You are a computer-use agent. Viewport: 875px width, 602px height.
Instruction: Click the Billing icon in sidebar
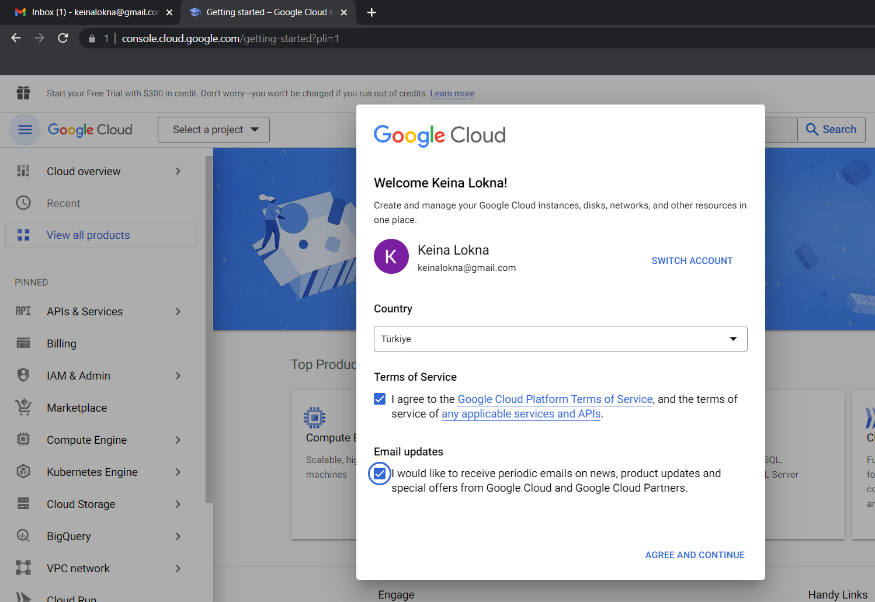pos(23,343)
